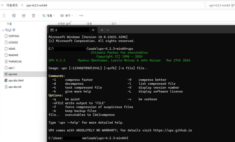This screenshot has height=142, width=235.
Task: Select the upx.1 file
Action: coord(11,68)
